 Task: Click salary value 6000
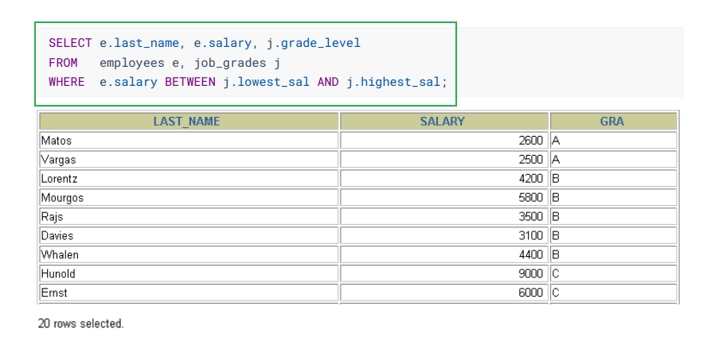point(530,293)
